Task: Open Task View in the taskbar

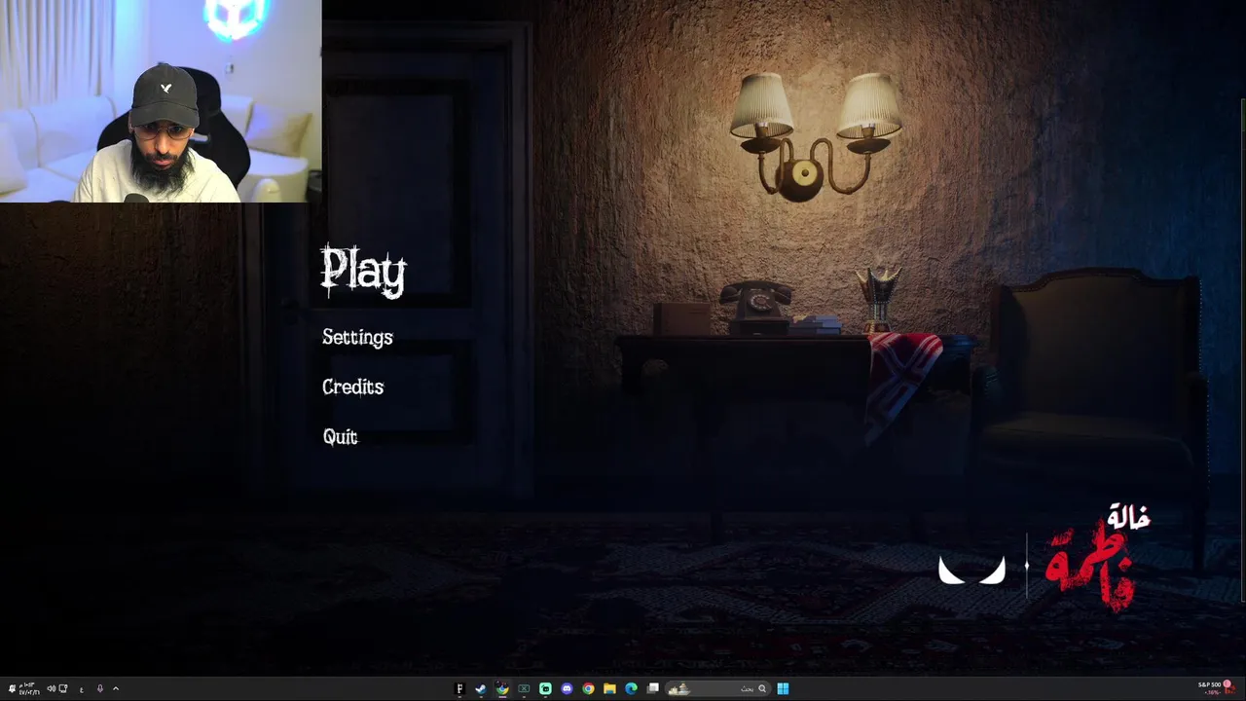Action: click(653, 688)
